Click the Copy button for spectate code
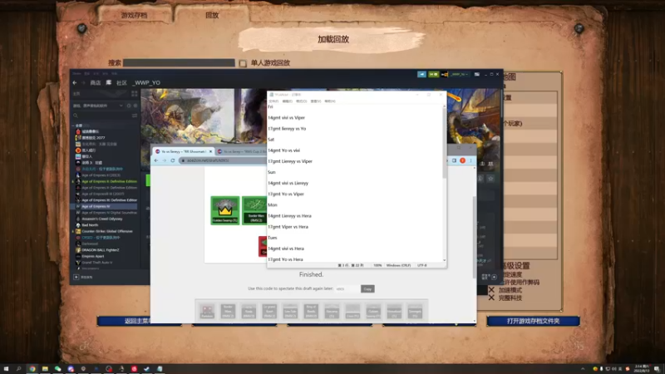This screenshot has width=665, height=374. tap(367, 288)
